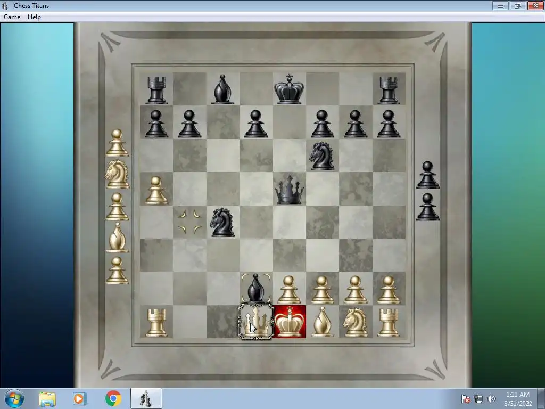Minimize the Chess Titans window

point(500,5)
